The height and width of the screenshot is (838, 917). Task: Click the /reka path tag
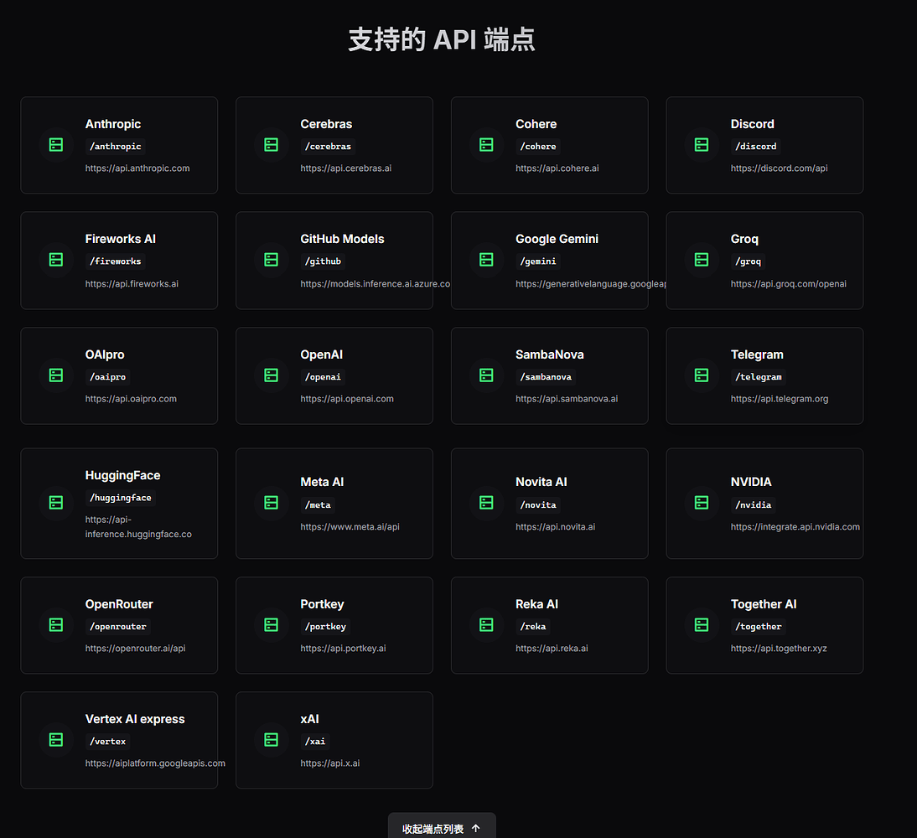533,627
